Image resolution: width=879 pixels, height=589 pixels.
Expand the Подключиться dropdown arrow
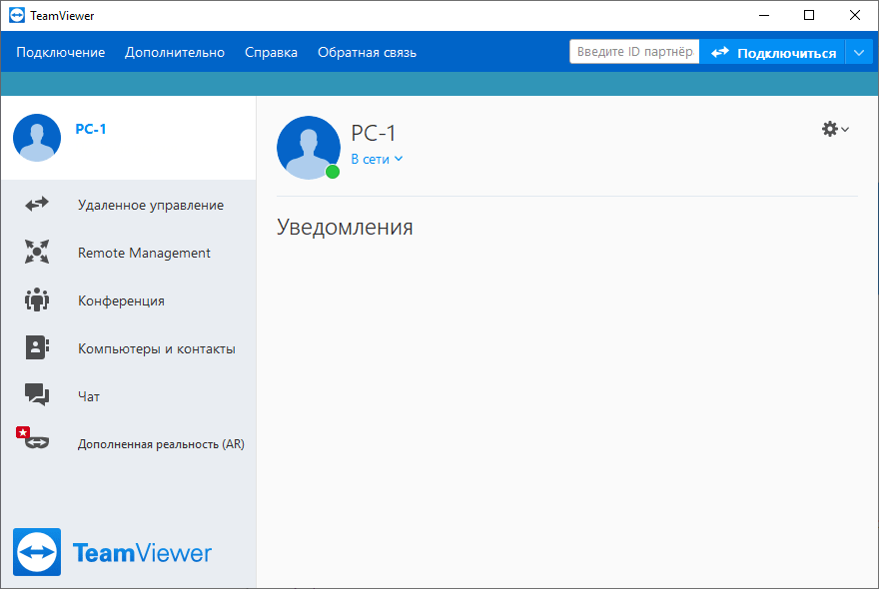(x=859, y=53)
